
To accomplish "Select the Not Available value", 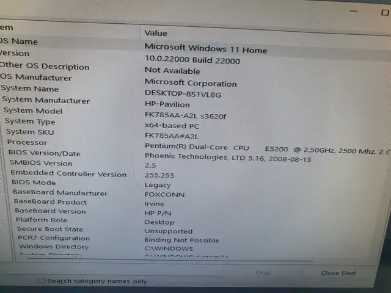I will (x=172, y=71).
